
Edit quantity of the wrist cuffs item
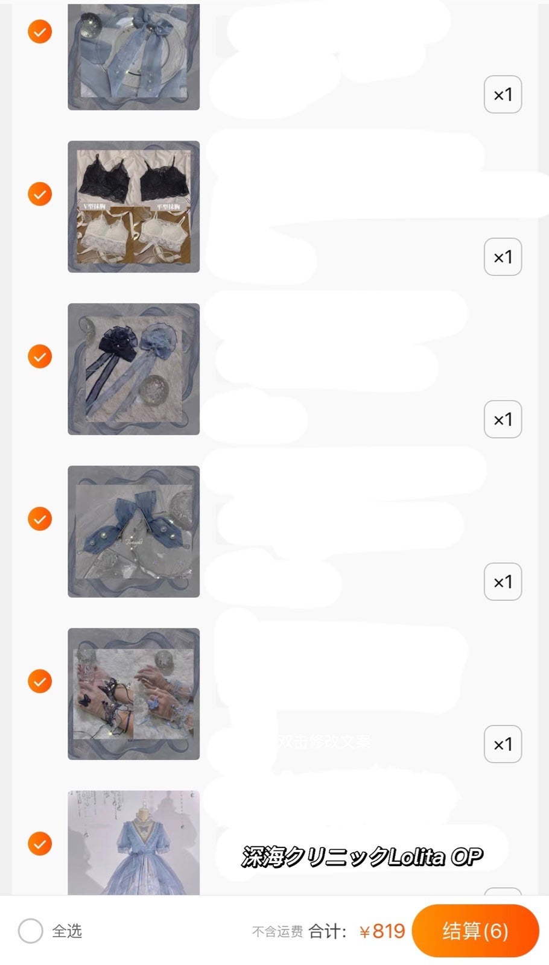click(503, 744)
